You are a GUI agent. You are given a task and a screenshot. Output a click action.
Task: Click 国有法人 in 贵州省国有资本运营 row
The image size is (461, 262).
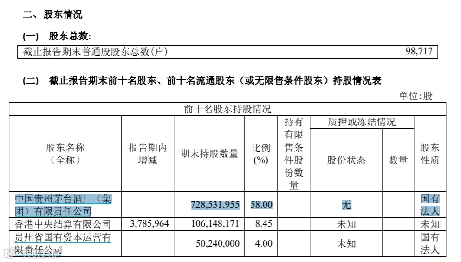point(430,243)
